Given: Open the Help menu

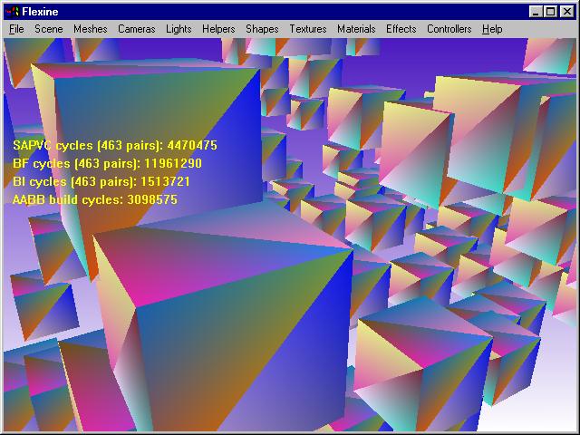Looking at the screenshot, I should coord(492,29).
